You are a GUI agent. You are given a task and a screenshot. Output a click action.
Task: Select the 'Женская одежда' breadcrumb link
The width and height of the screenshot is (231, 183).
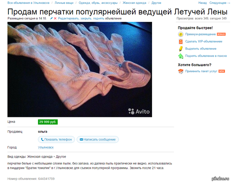click(134, 3)
